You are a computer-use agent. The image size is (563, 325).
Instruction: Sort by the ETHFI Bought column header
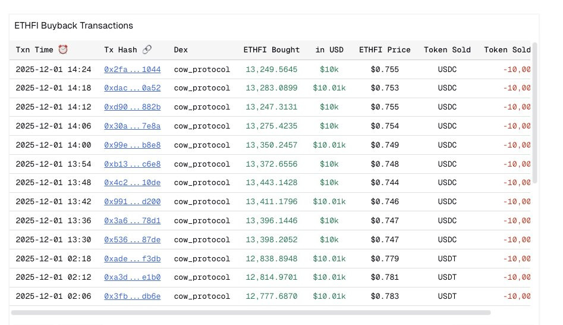(x=271, y=50)
